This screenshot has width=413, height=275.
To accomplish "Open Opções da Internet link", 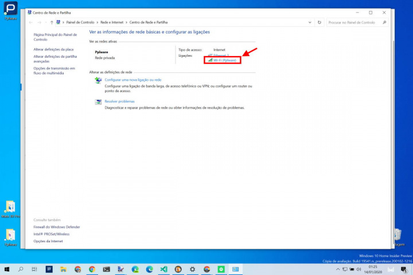I will pos(48,241).
